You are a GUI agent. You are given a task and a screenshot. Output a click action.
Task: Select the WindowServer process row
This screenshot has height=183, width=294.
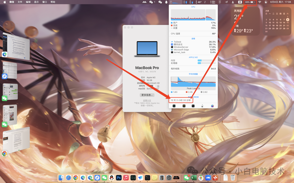(193, 47)
